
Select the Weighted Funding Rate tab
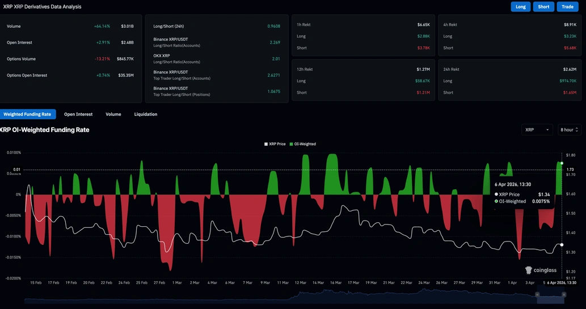tap(27, 114)
